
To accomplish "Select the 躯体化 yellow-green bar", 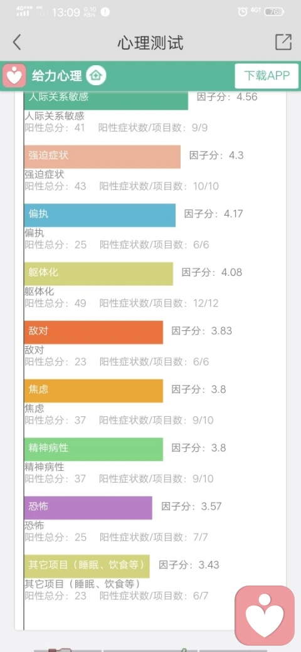I will (98, 273).
